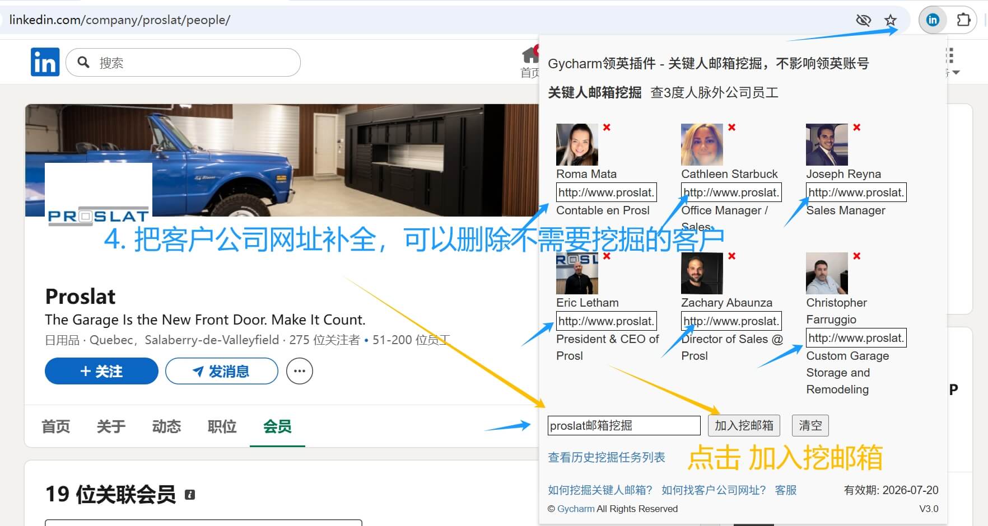This screenshot has height=526, width=988.
Task: Edit the website field for Zachary Abaunza
Action: 731,321
